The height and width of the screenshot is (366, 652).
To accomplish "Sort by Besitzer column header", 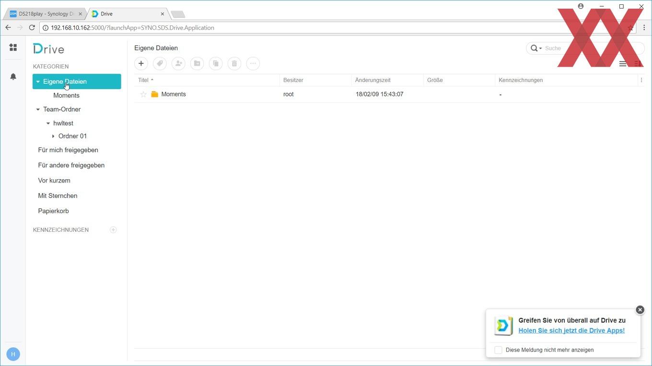I will [315, 80].
